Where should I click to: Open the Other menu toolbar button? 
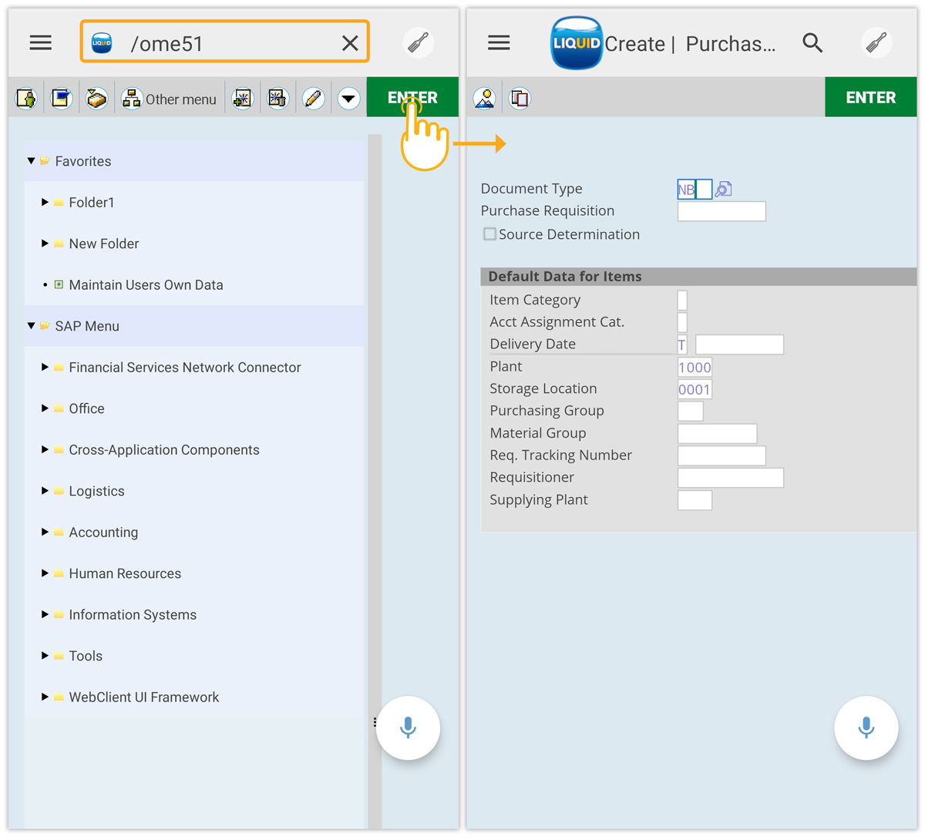point(169,99)
